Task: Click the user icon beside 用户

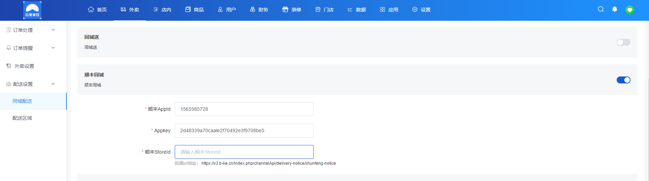Action: point(220,9)
